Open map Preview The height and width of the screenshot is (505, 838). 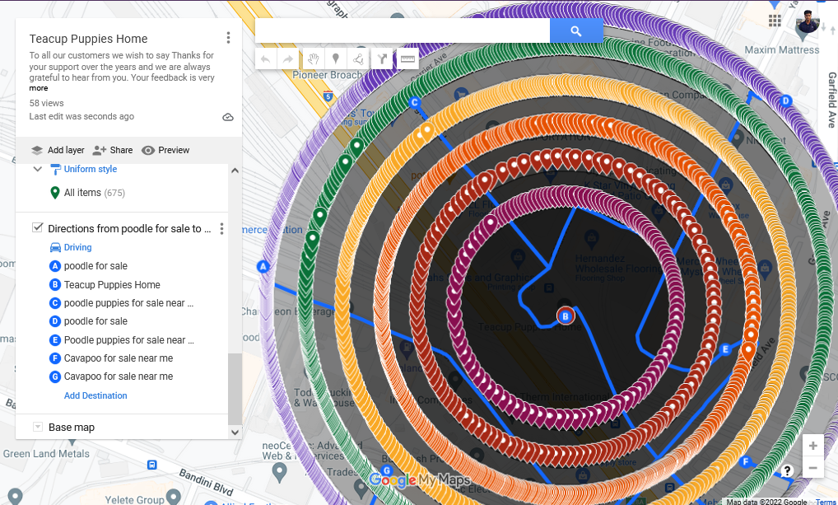[x=165, y=150]
